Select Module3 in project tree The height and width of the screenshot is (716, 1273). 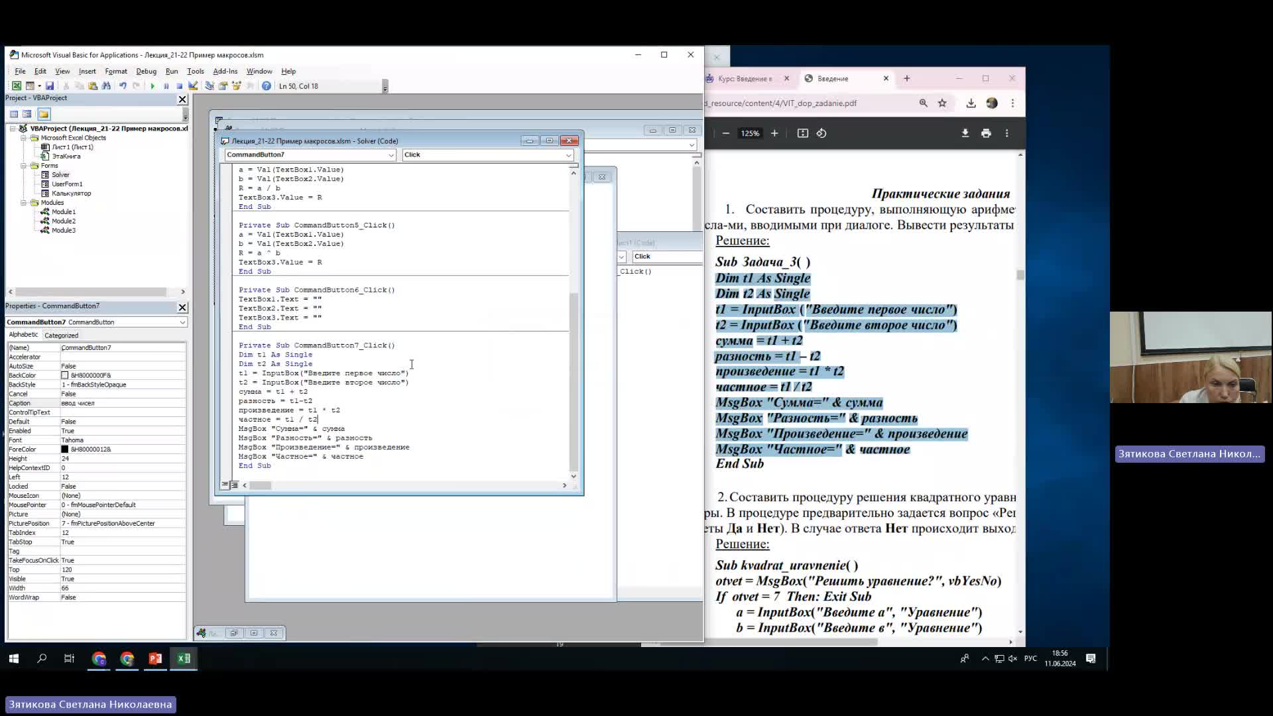[64, 231]
